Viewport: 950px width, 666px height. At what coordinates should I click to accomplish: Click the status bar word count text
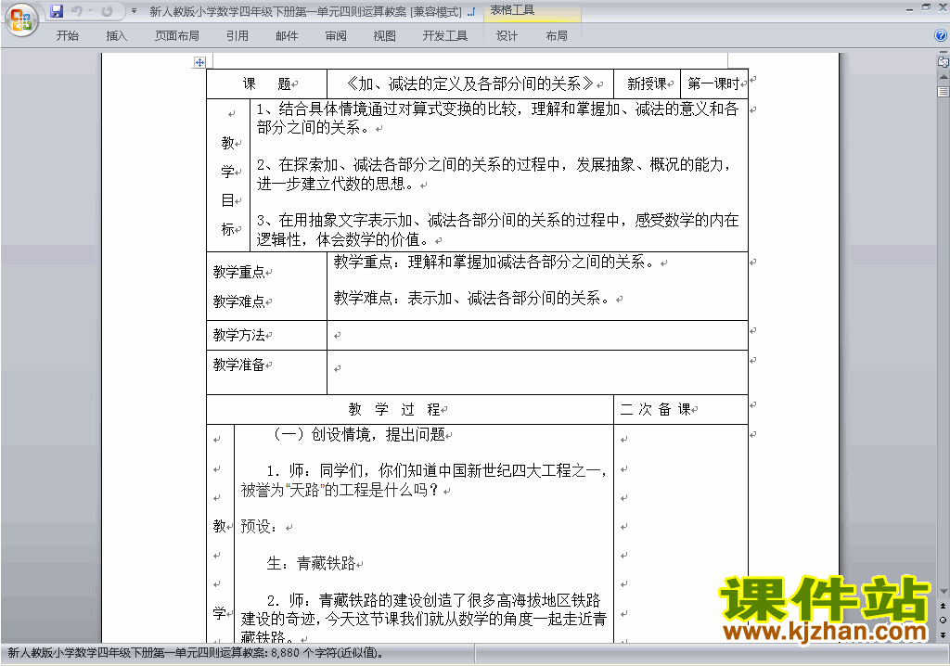pyautogui.click(x=195, y=653)
